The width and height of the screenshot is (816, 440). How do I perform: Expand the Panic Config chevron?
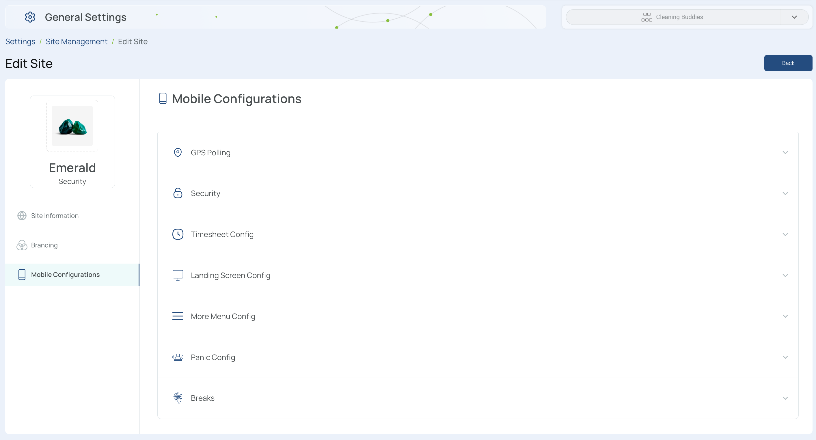(x=785, y=357)
